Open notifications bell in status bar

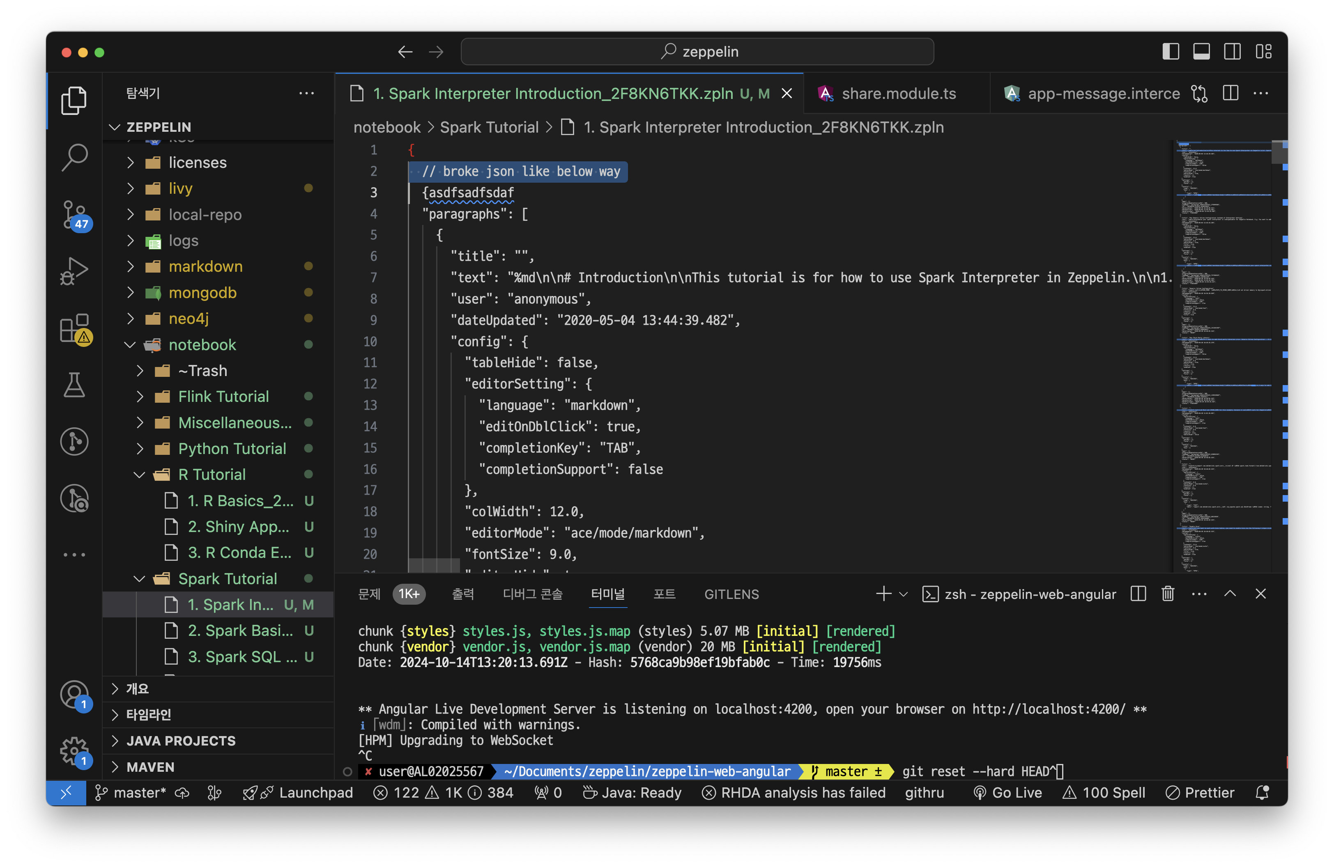1262,793
